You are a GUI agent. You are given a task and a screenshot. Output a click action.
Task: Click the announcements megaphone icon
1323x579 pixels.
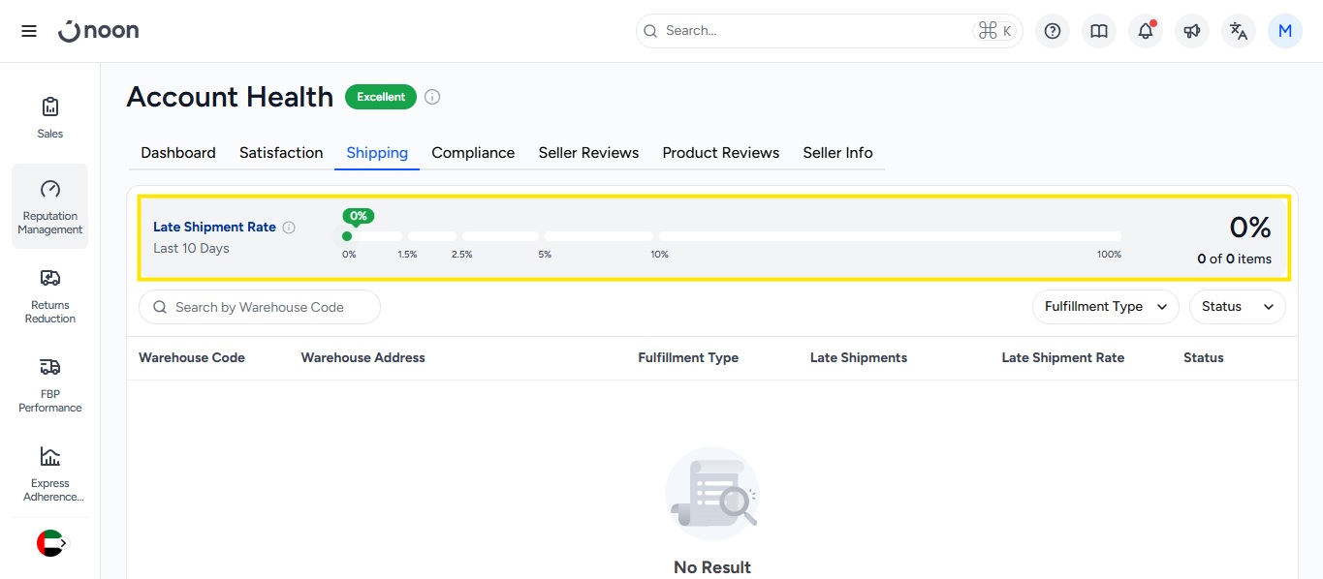tap(1191, 31)
